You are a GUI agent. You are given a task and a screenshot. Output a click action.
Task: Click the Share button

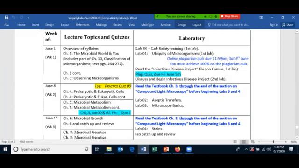[288, 25]
